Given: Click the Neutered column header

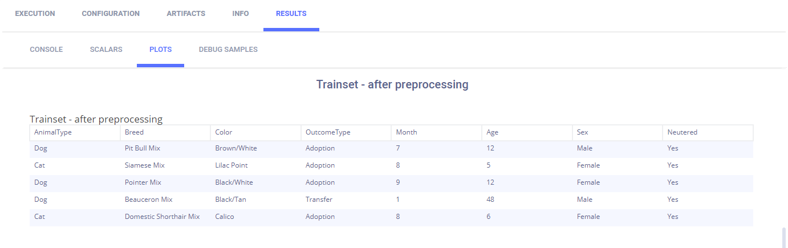Looking at the screenshot, I should tap(682, 132).
